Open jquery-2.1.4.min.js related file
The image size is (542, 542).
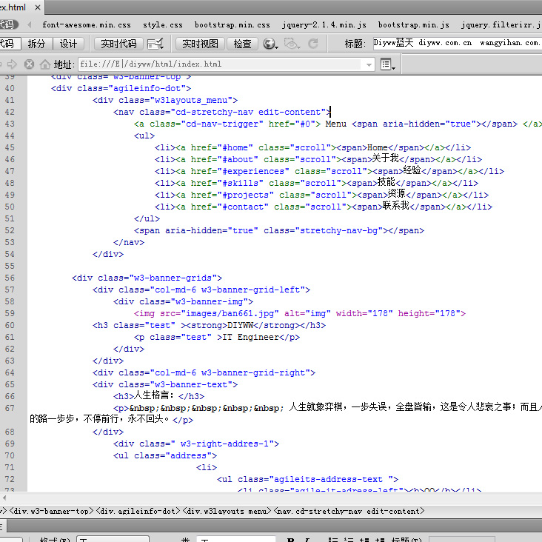[324, 24]
